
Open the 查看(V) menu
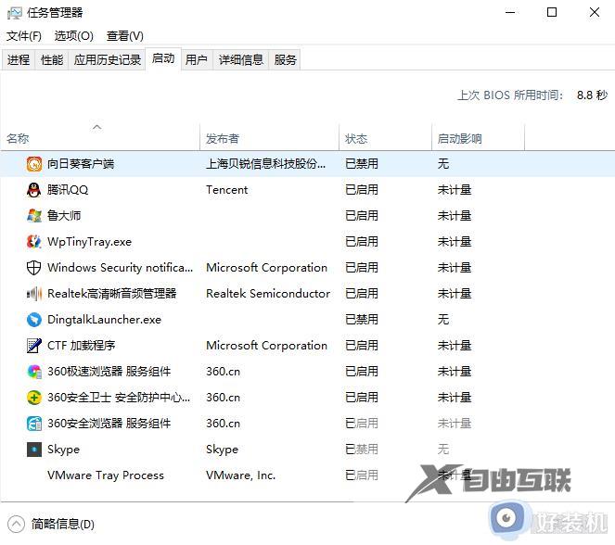[x=125, y=36]
